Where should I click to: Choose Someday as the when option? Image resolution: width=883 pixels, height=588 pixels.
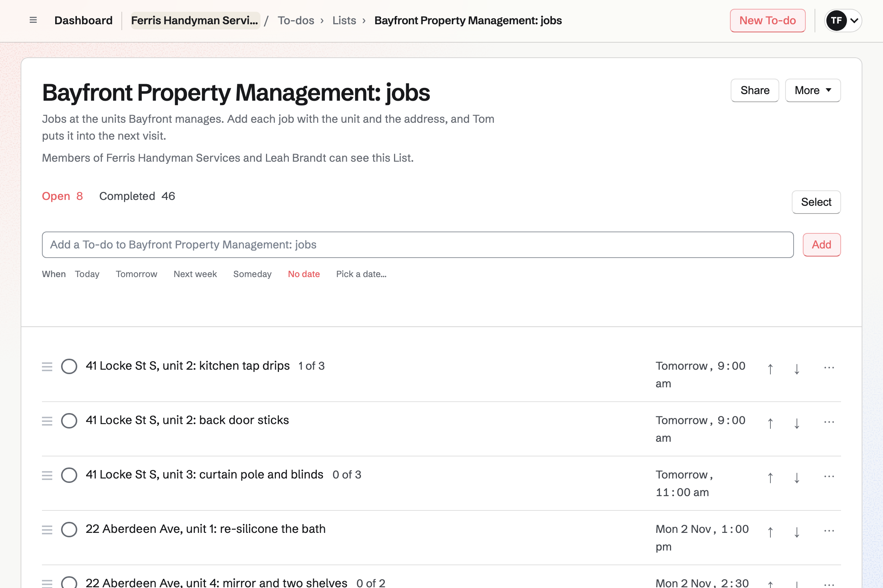(x=252, y=274)
